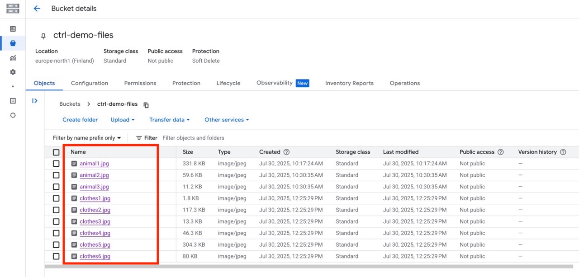
Task: Open the Buckets icon in left sidebar
Action: 13,43
